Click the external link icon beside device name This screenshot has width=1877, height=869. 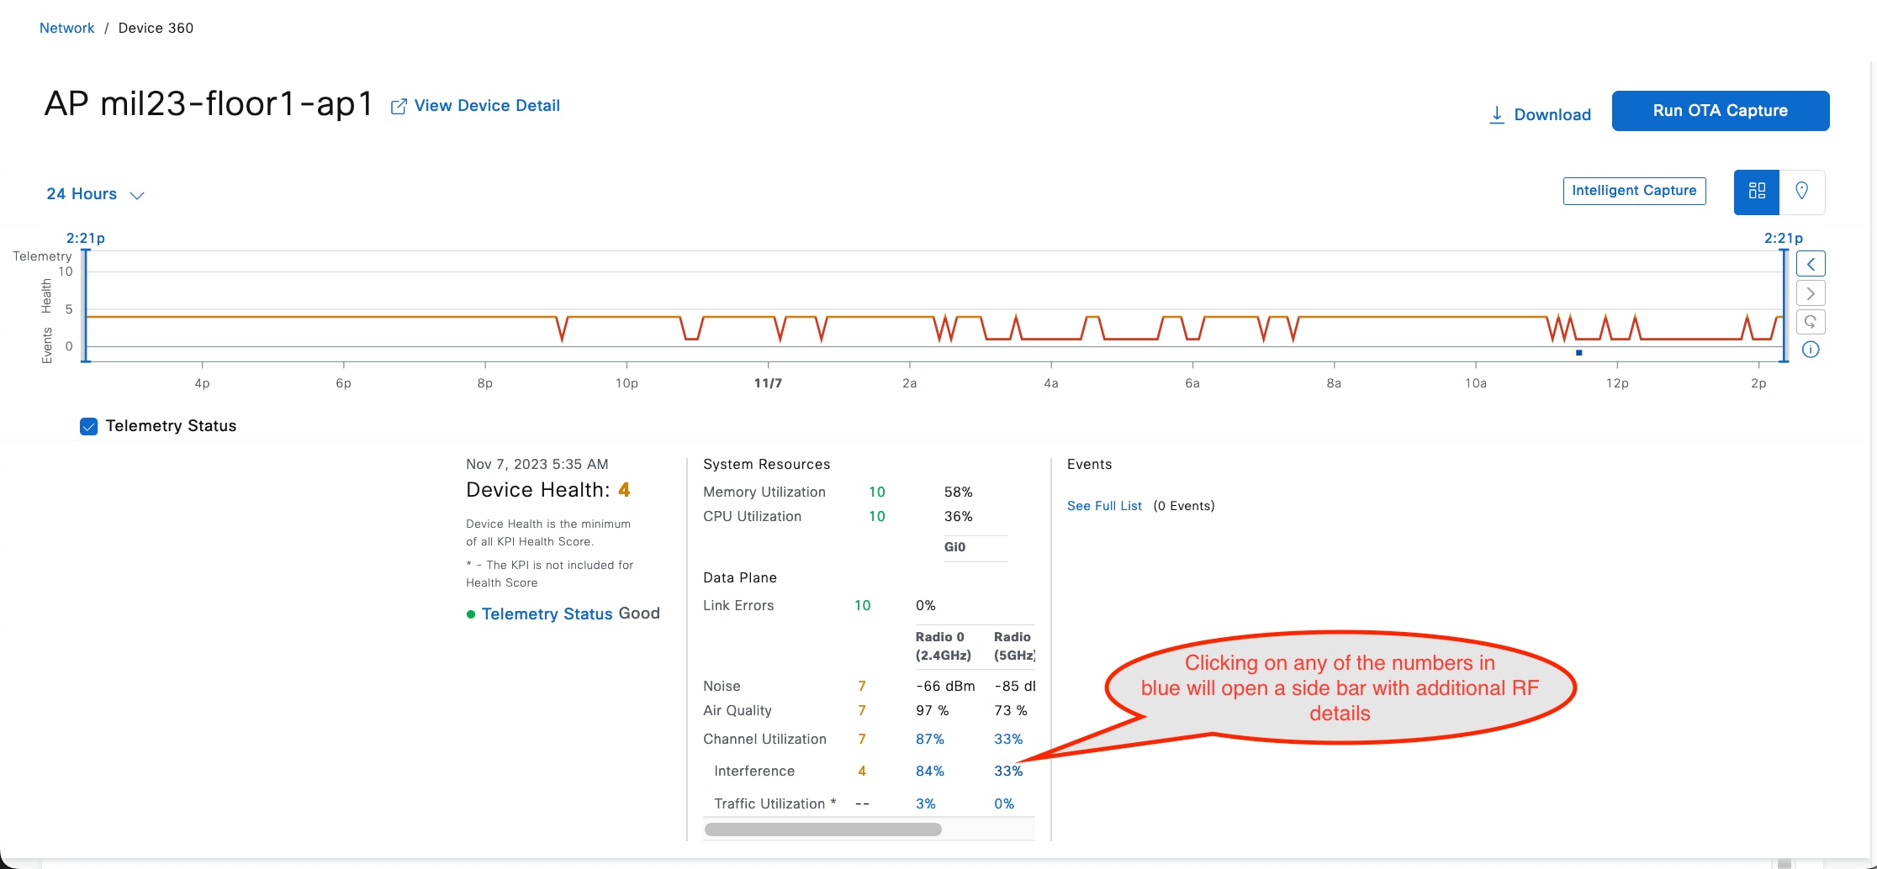(x=399, y=107)
